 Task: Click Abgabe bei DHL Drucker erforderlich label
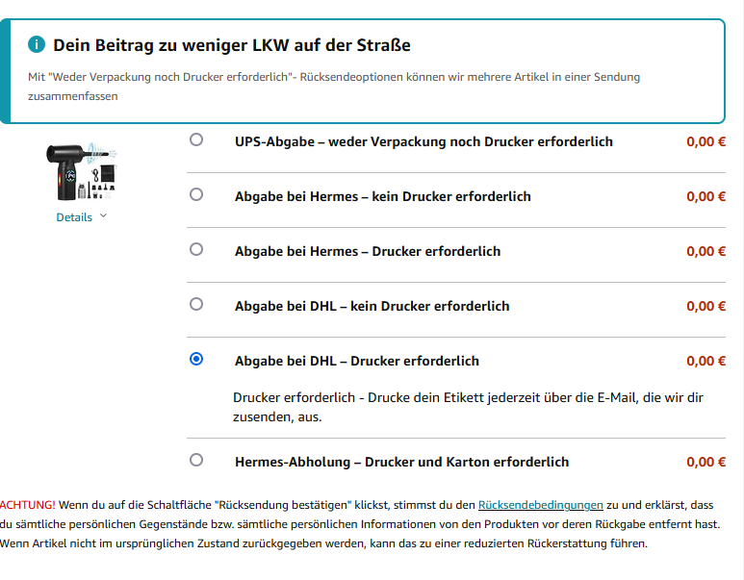pos(357,362)
